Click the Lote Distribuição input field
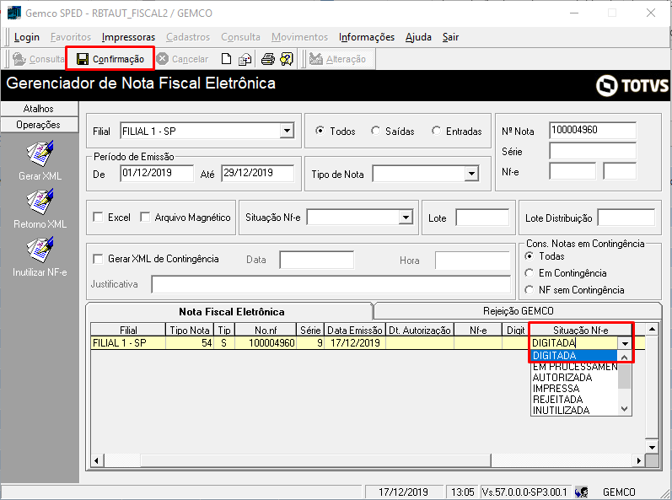The height and width of the screenshot is (500, 672). click(x=626, y=218)
